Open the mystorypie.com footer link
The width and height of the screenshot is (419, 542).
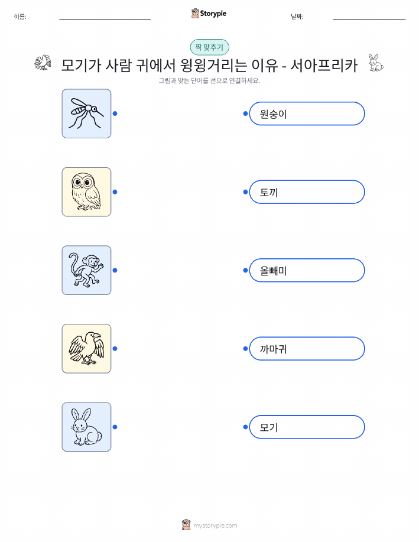215,525
